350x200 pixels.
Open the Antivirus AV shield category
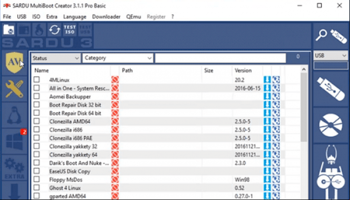(x=14, y=63)
